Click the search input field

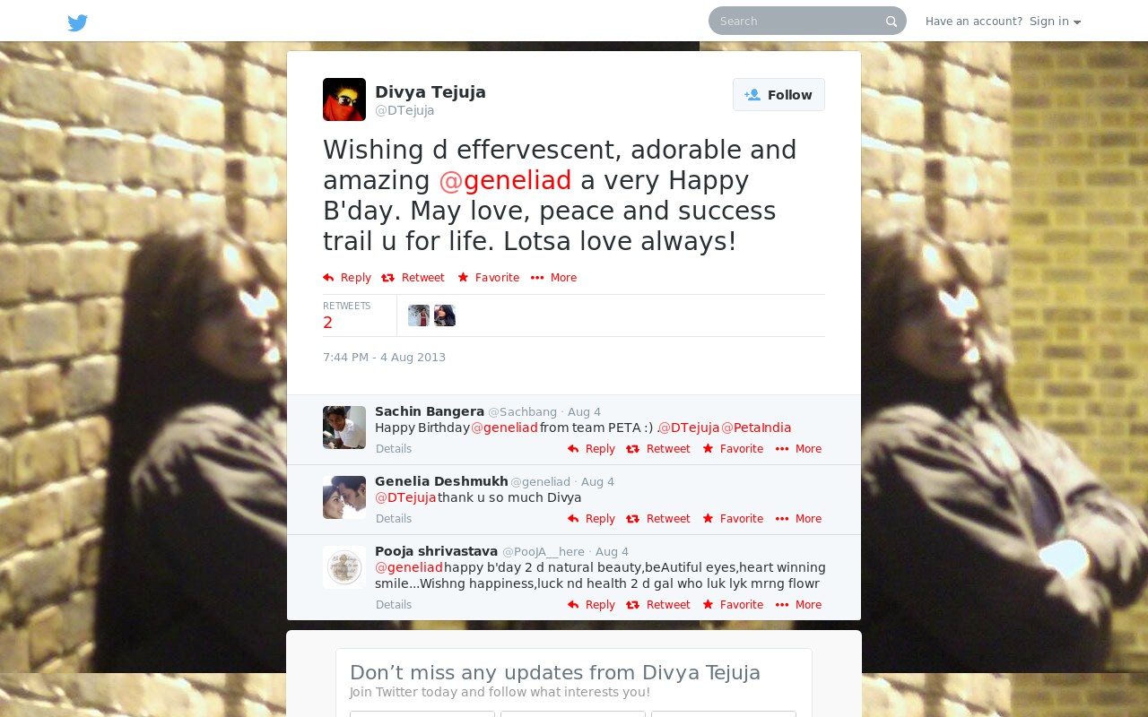pos(798,21)
